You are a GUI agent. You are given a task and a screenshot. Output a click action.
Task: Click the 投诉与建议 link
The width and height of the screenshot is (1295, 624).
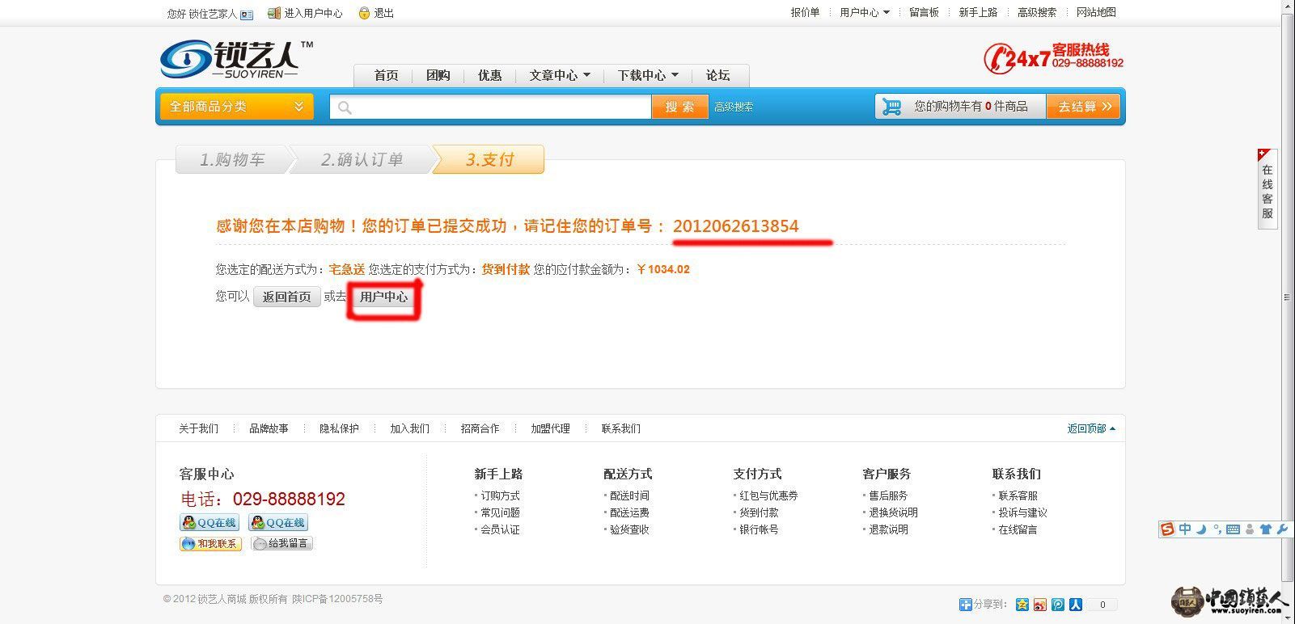click(1022, 512)
